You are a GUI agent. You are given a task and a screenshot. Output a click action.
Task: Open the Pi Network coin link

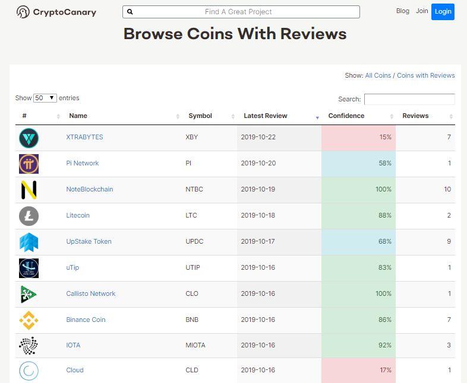pyautogui.click(x=82, y=163)
